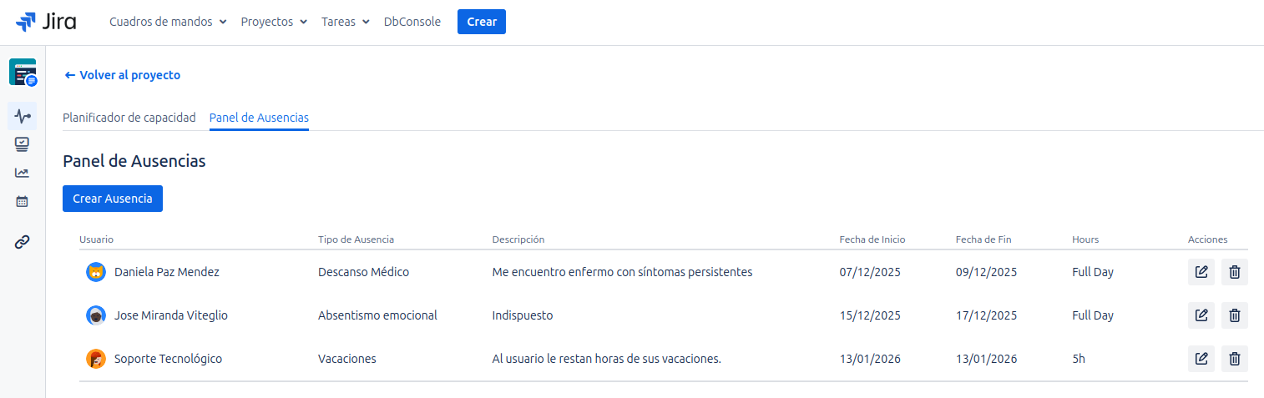1264x398 pixels.
Task: Click the Crear button in top bar
Action: (x=482, y=22)
